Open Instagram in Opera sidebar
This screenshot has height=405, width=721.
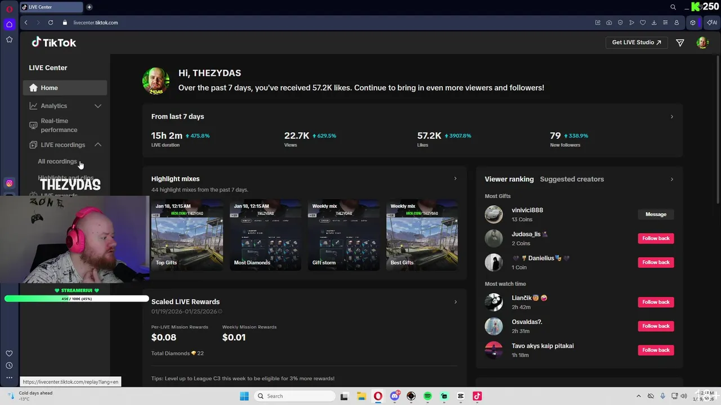(x=9, y=183)
